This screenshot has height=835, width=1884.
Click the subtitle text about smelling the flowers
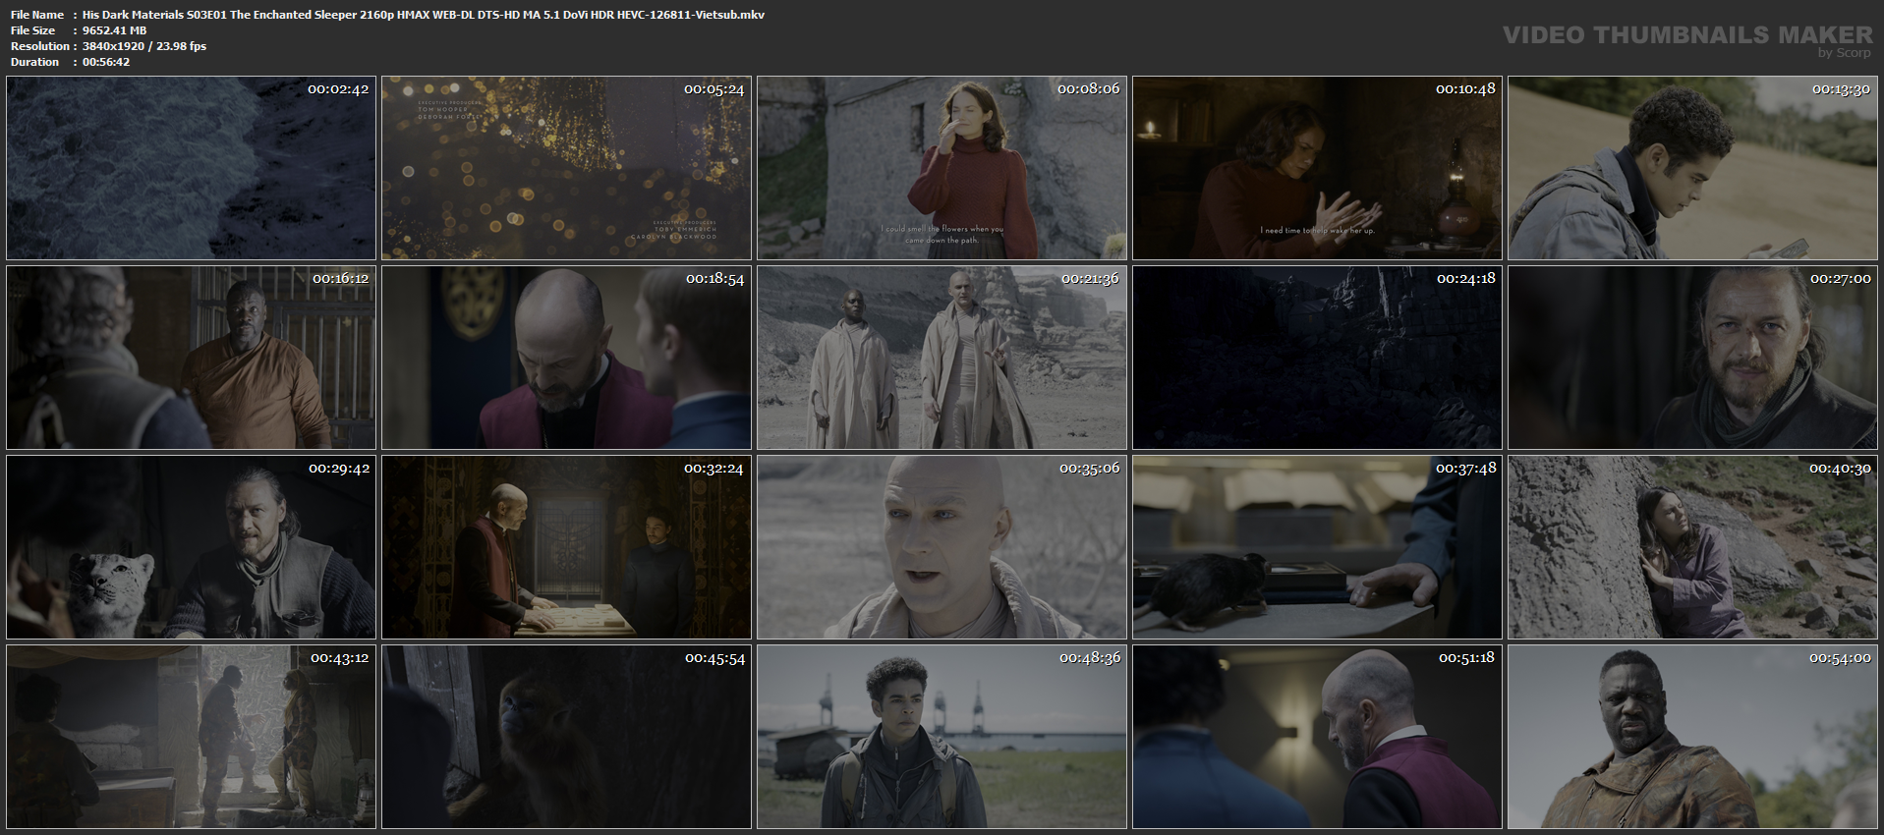pos(942,235)
